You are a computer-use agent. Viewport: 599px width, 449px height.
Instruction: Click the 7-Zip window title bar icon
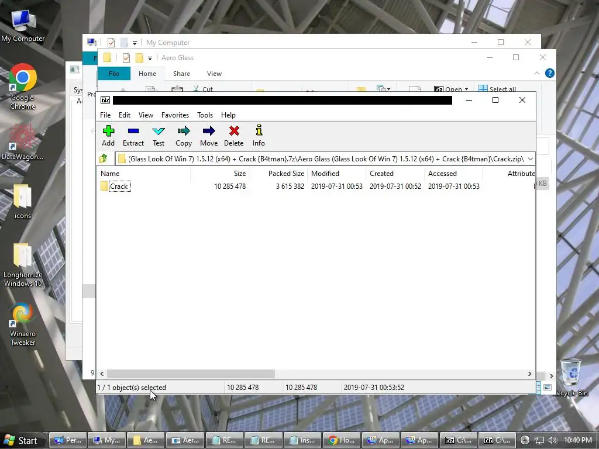pos(105,100)
